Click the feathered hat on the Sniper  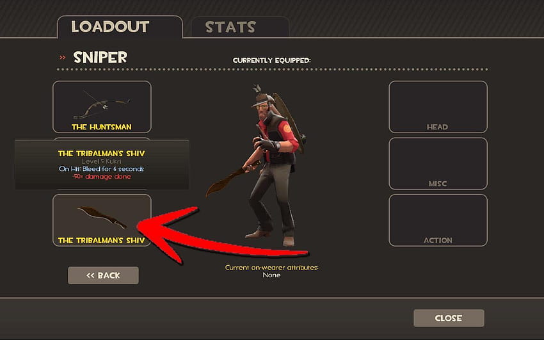(x=262, y=95)
